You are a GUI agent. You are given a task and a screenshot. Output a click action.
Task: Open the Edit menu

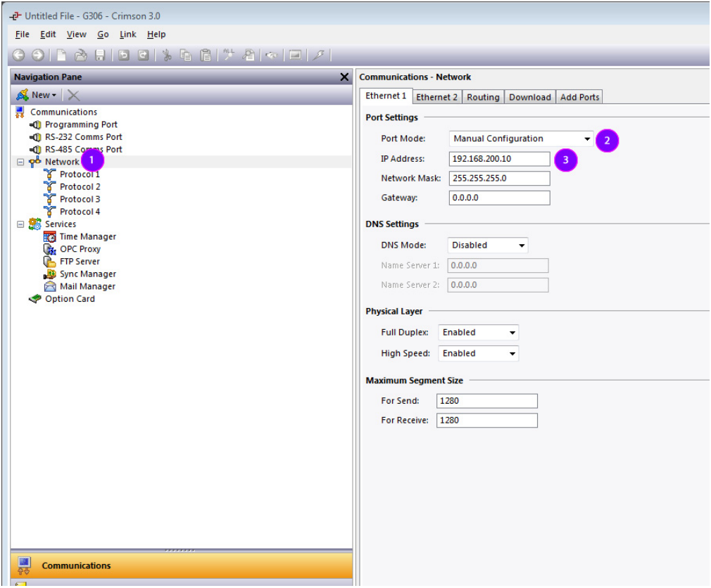[48, 34]
